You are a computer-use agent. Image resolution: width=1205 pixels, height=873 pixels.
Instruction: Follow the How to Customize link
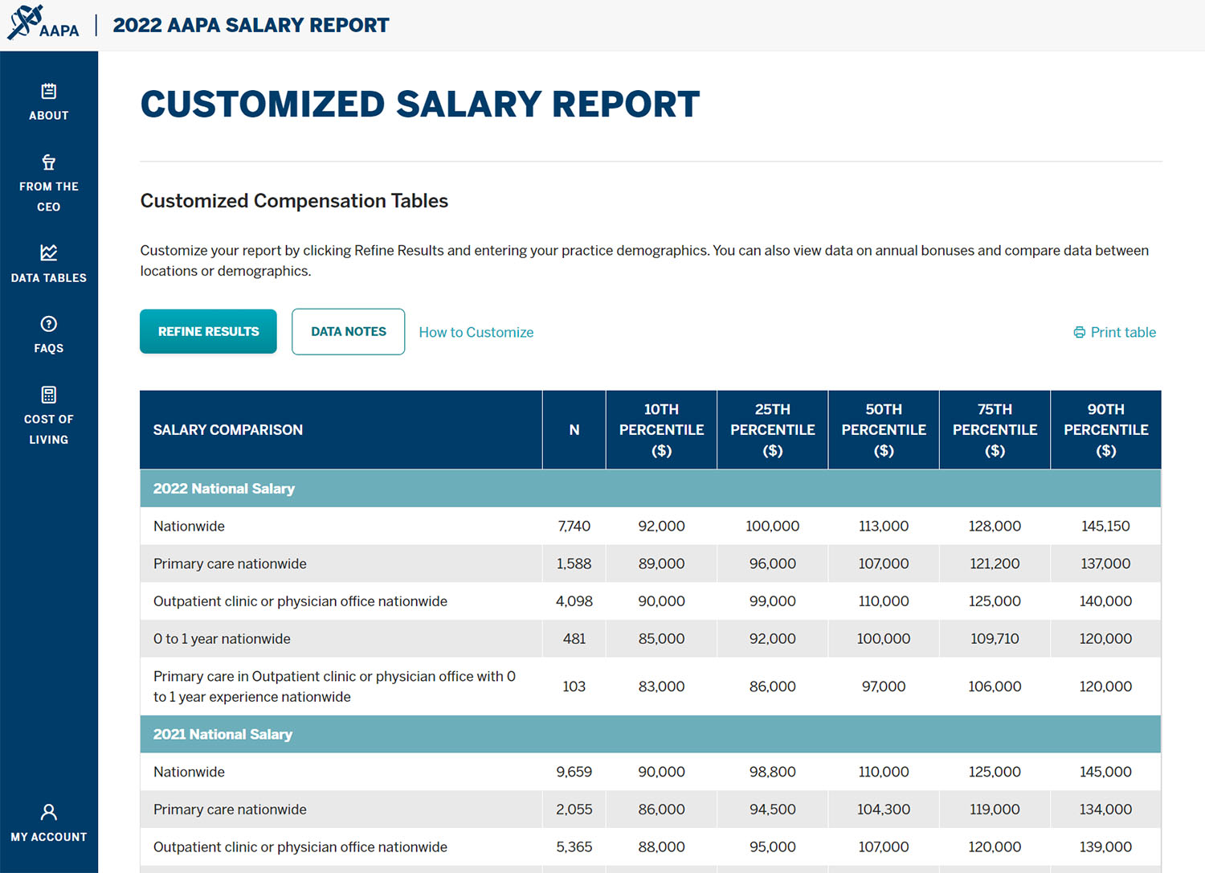(476, 333)
